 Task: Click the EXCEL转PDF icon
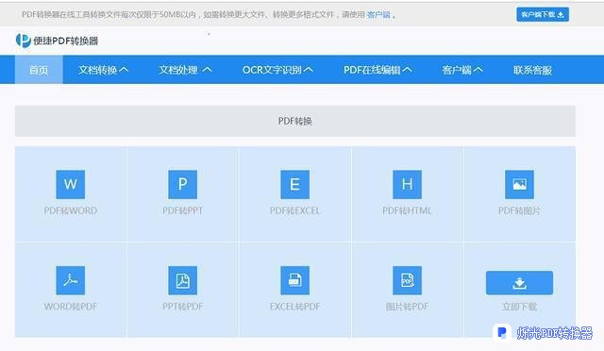[295, 280]
